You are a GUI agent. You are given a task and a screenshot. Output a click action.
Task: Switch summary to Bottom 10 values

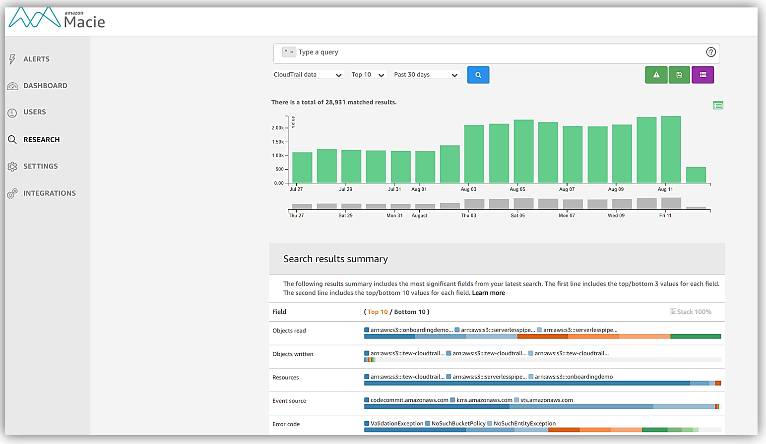click(x=410, y=312)
